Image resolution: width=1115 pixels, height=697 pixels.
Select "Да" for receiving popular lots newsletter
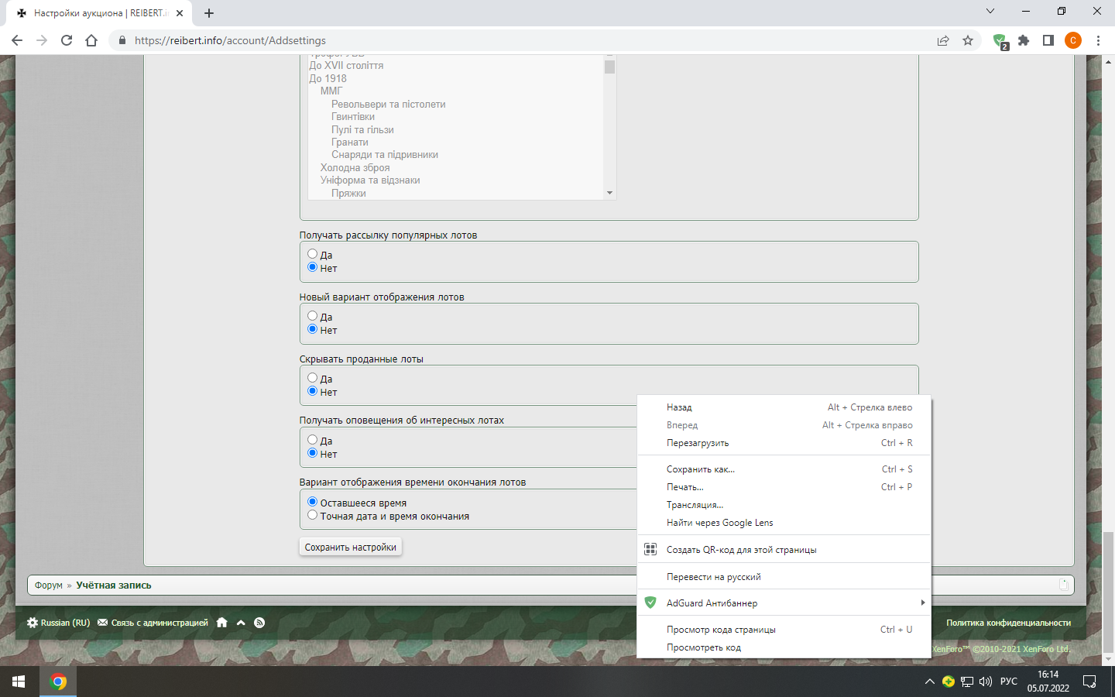coord(313,254)
